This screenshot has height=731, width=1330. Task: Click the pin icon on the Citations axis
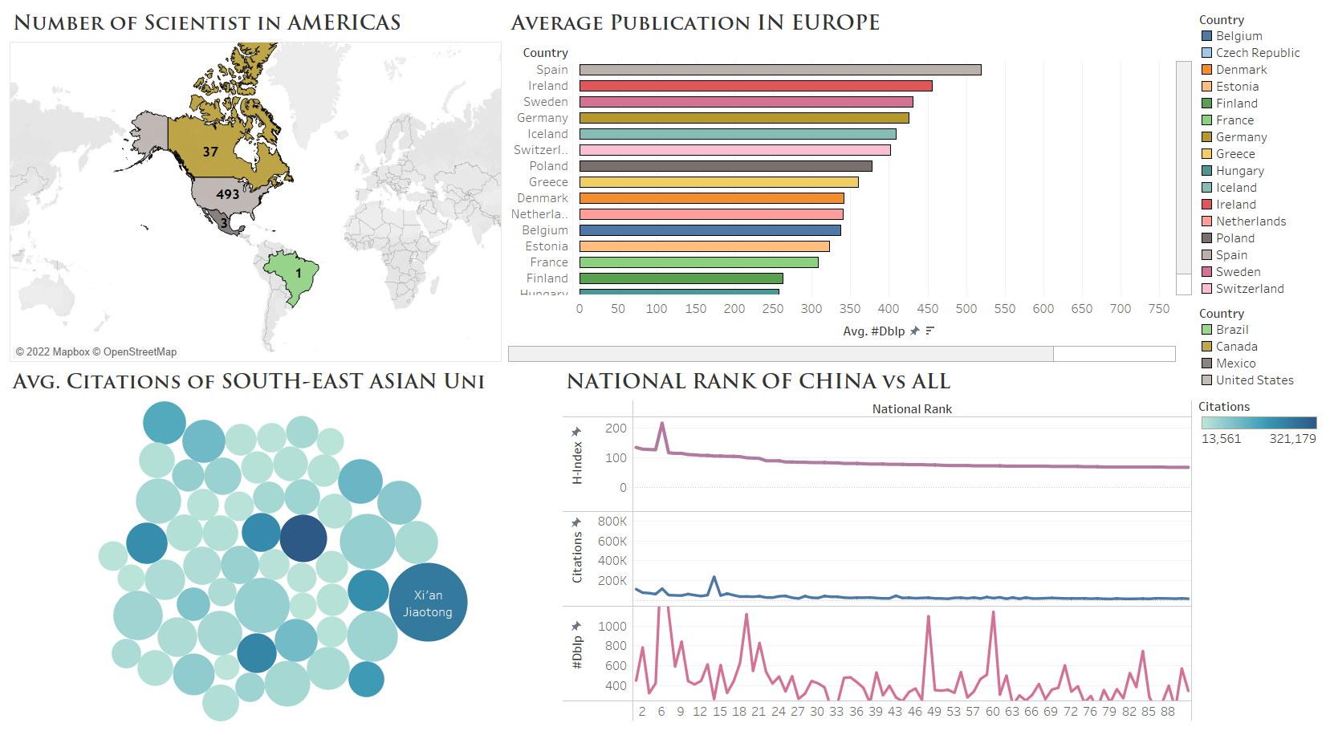[x=576, y=522]
